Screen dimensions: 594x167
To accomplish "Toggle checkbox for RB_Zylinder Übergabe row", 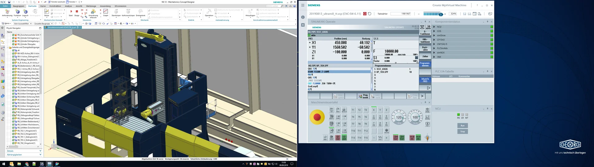I will [13, 44].
